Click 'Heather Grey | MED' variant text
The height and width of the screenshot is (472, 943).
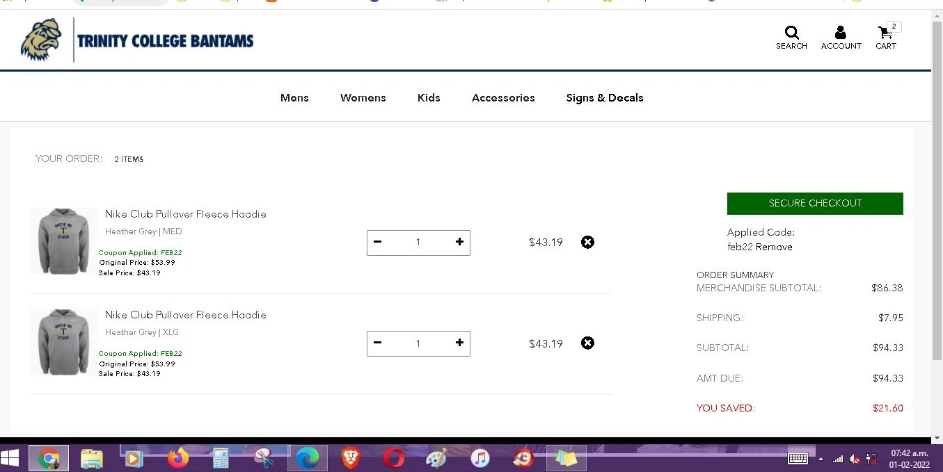(143, 231)
